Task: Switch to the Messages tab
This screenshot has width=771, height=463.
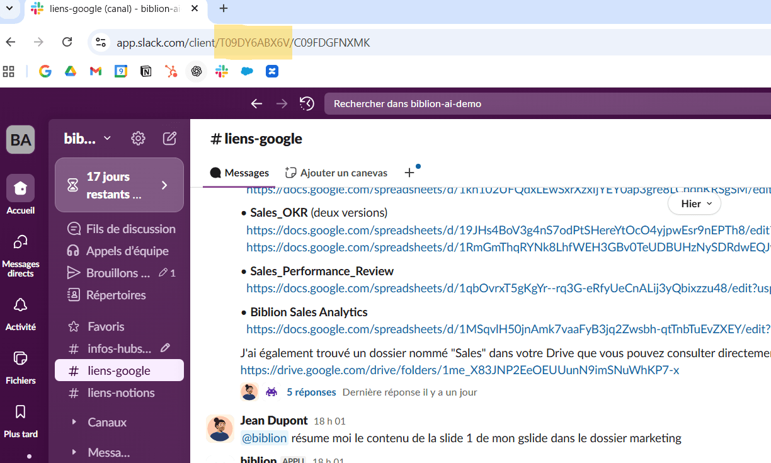Action: pos(239,173)
